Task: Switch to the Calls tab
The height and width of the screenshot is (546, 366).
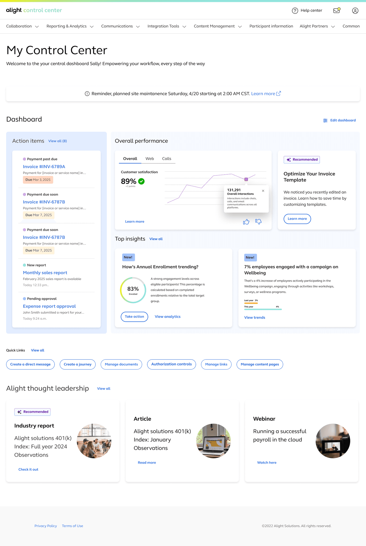Action: 167,159
